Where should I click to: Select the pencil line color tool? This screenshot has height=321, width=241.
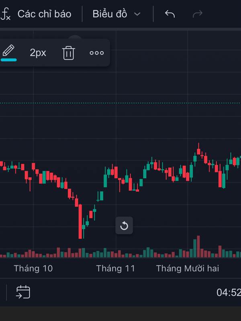(x=8, y=51)
